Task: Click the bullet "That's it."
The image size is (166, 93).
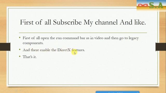Action: click(x=30, y=57)
